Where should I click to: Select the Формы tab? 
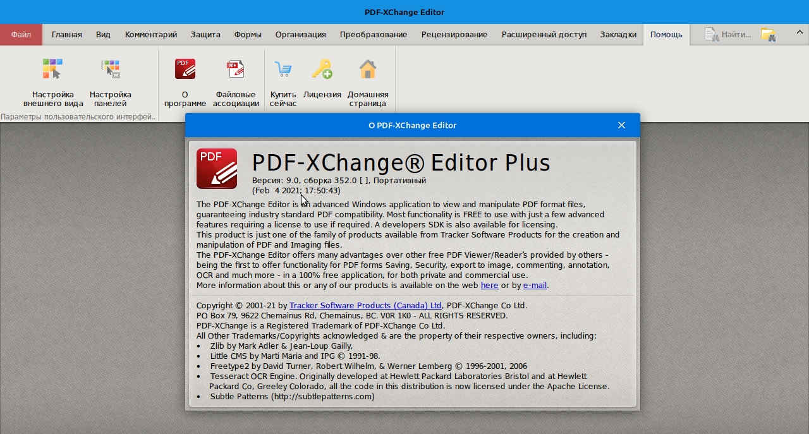pos(248,35)
